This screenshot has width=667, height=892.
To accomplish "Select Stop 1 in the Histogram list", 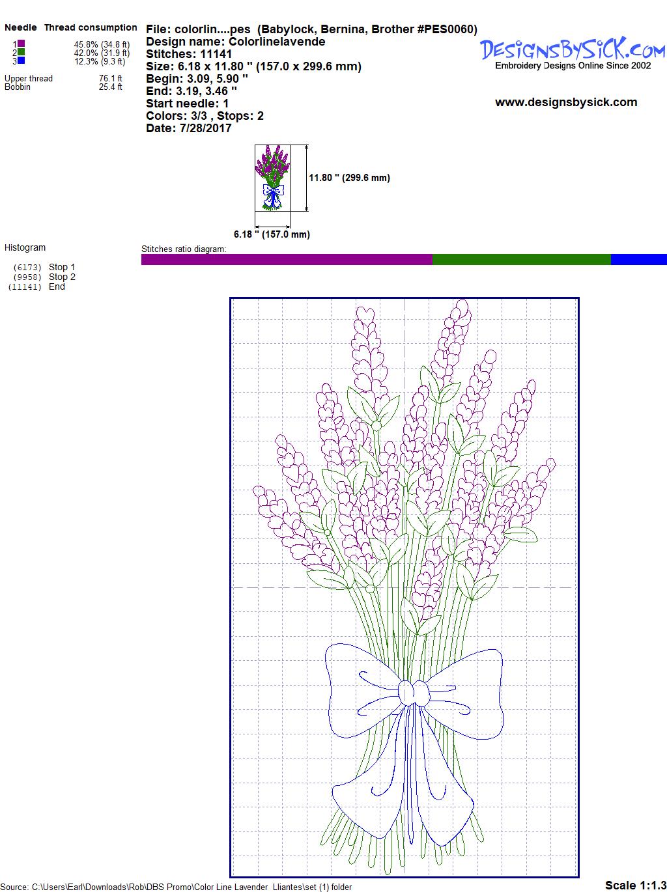I will click(x=62, y=267).
